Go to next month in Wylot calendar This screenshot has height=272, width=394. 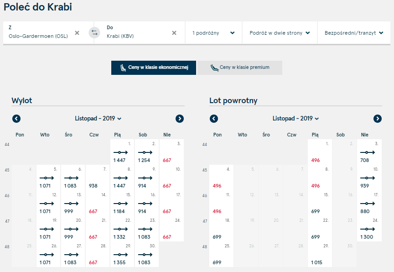point(180,119)
